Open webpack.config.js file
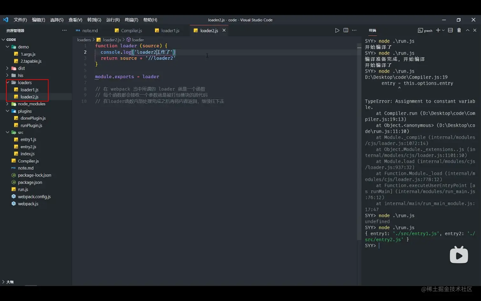The width and height of the screenshot is (481, 301). tap(34, 197)
